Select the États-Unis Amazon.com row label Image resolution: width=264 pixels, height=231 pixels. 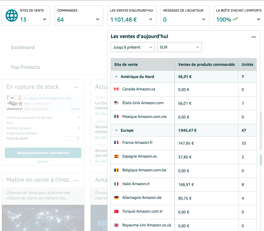tap(143, 103)
